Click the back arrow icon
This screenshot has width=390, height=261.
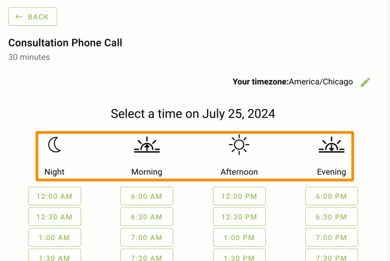coord(19,16)
